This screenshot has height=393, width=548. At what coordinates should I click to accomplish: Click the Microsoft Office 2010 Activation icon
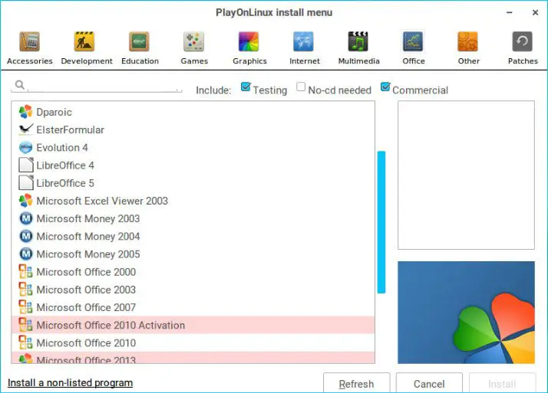[x=25, y=325]
